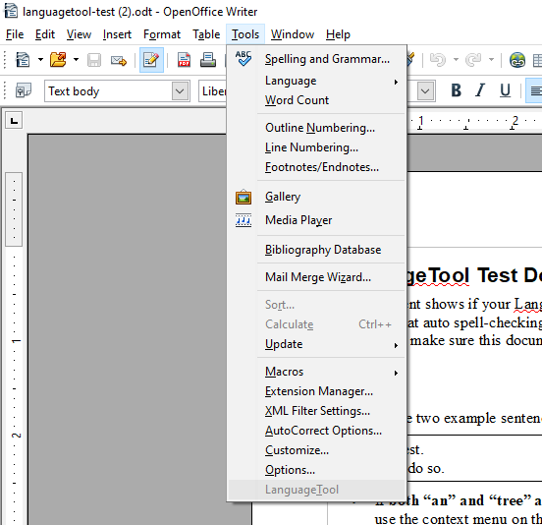This screenshot has height=525, width=542.
Task: Open the File menu
Action: [15, 34]
